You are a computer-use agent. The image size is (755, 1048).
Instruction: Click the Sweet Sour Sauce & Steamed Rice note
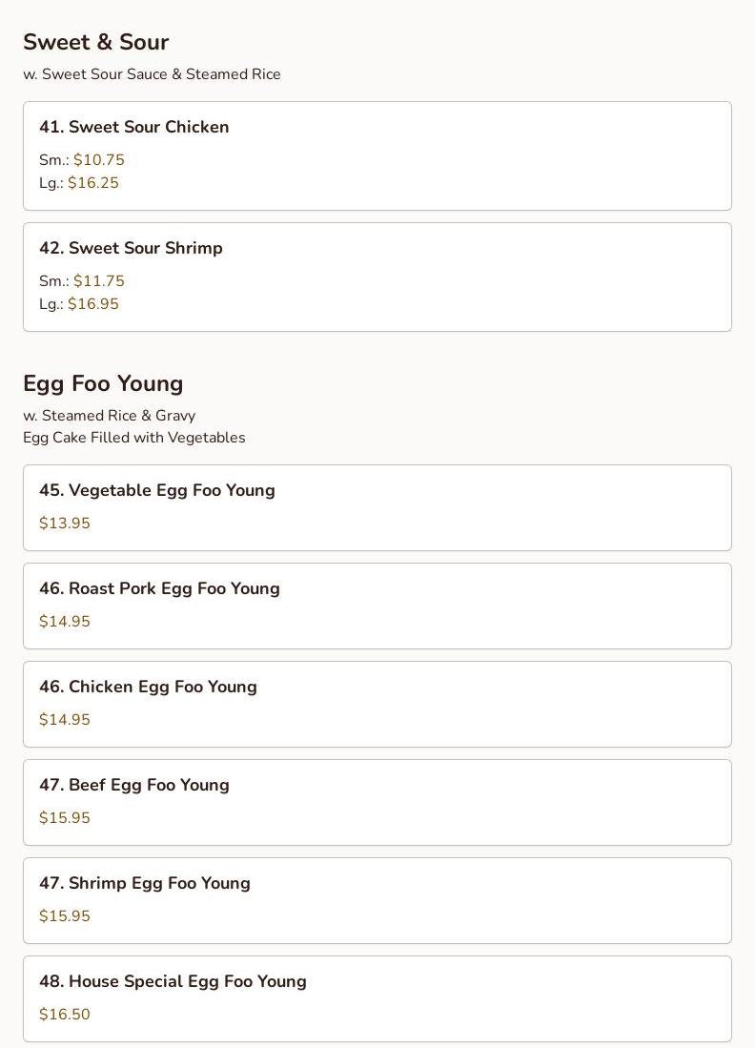click(x=152, y=74)
